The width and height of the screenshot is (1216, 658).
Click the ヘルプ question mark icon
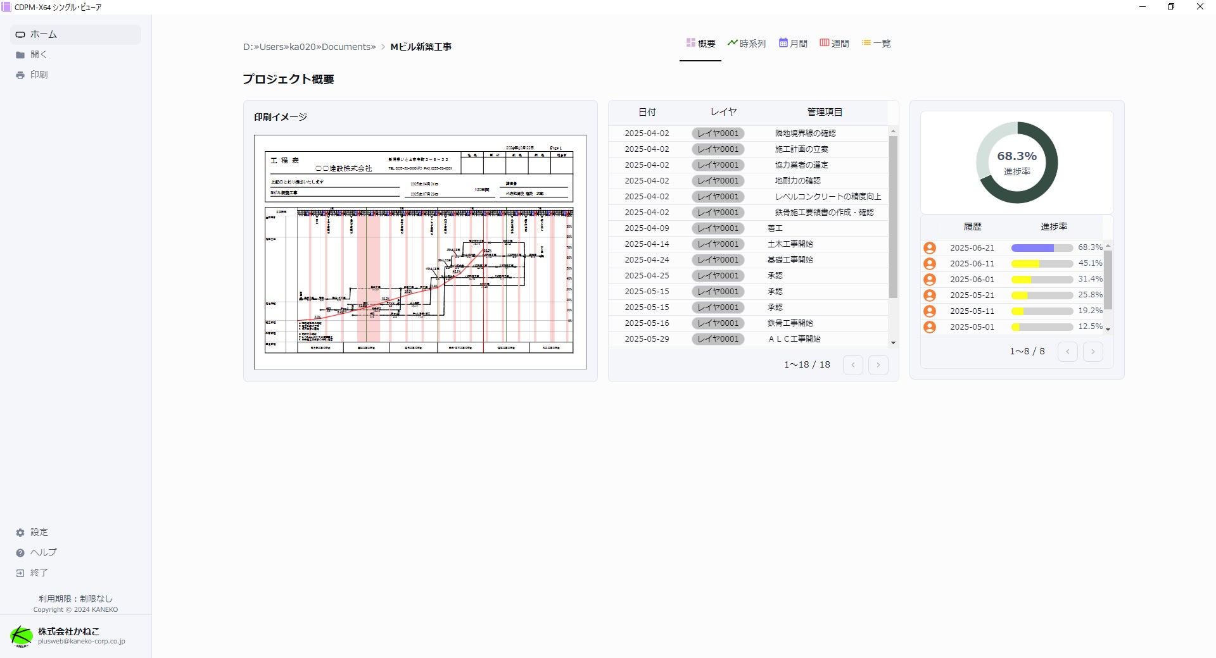(x=20, y=553)
